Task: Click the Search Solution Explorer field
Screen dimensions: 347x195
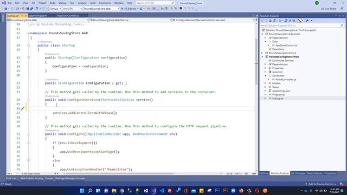Action: click(x=302, y=25)
